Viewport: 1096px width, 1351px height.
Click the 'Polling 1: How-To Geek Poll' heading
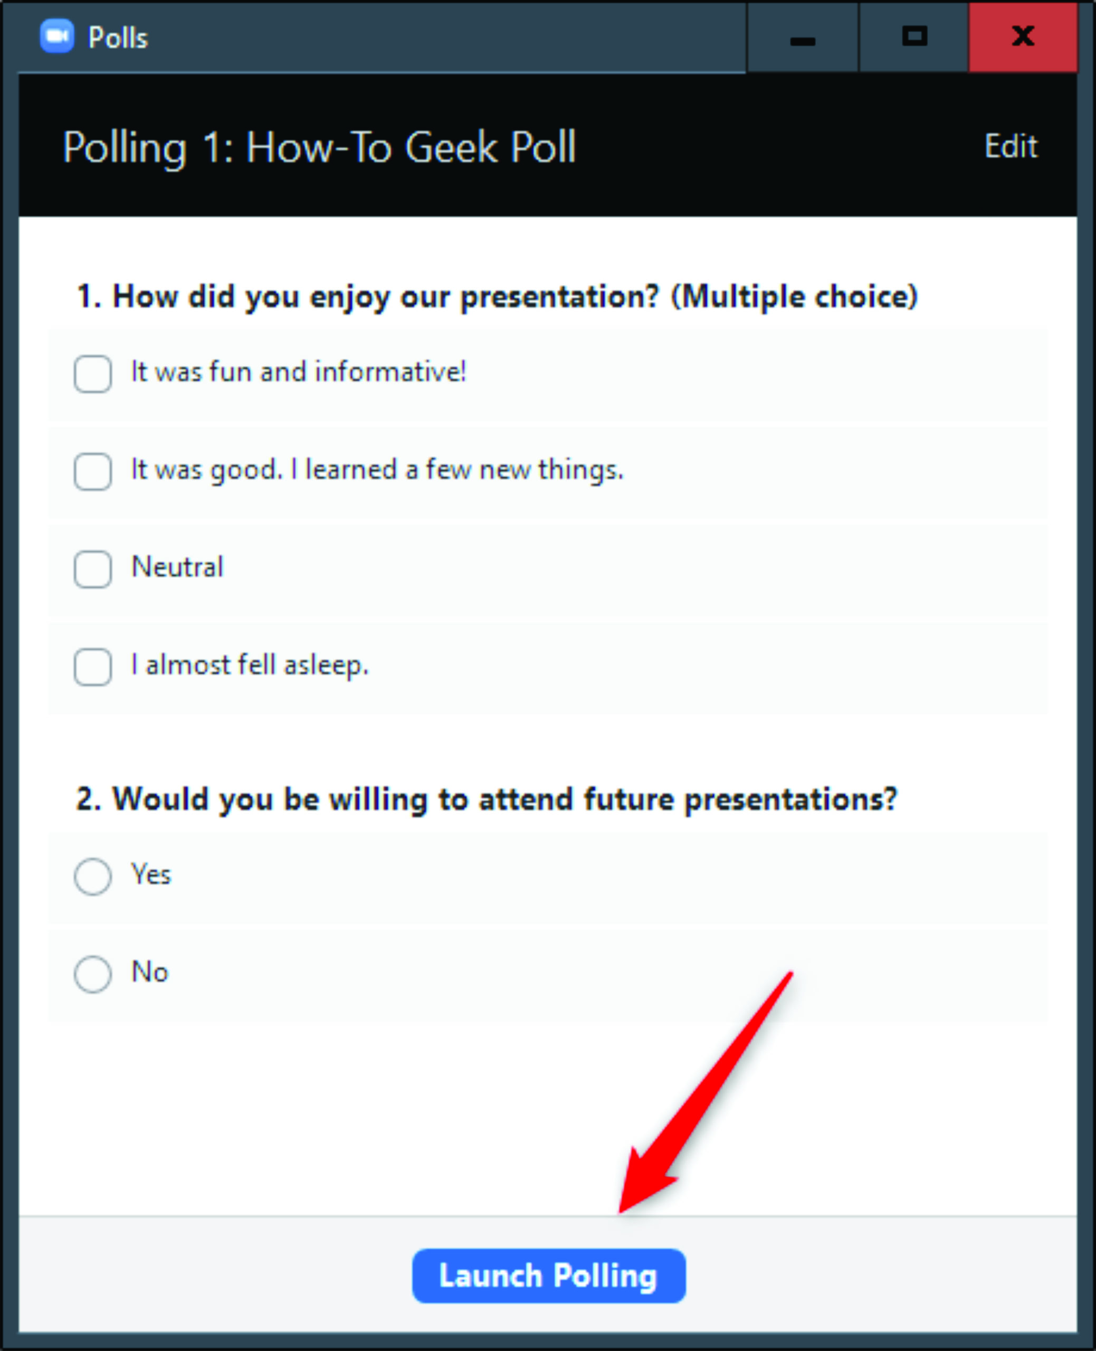319,148
